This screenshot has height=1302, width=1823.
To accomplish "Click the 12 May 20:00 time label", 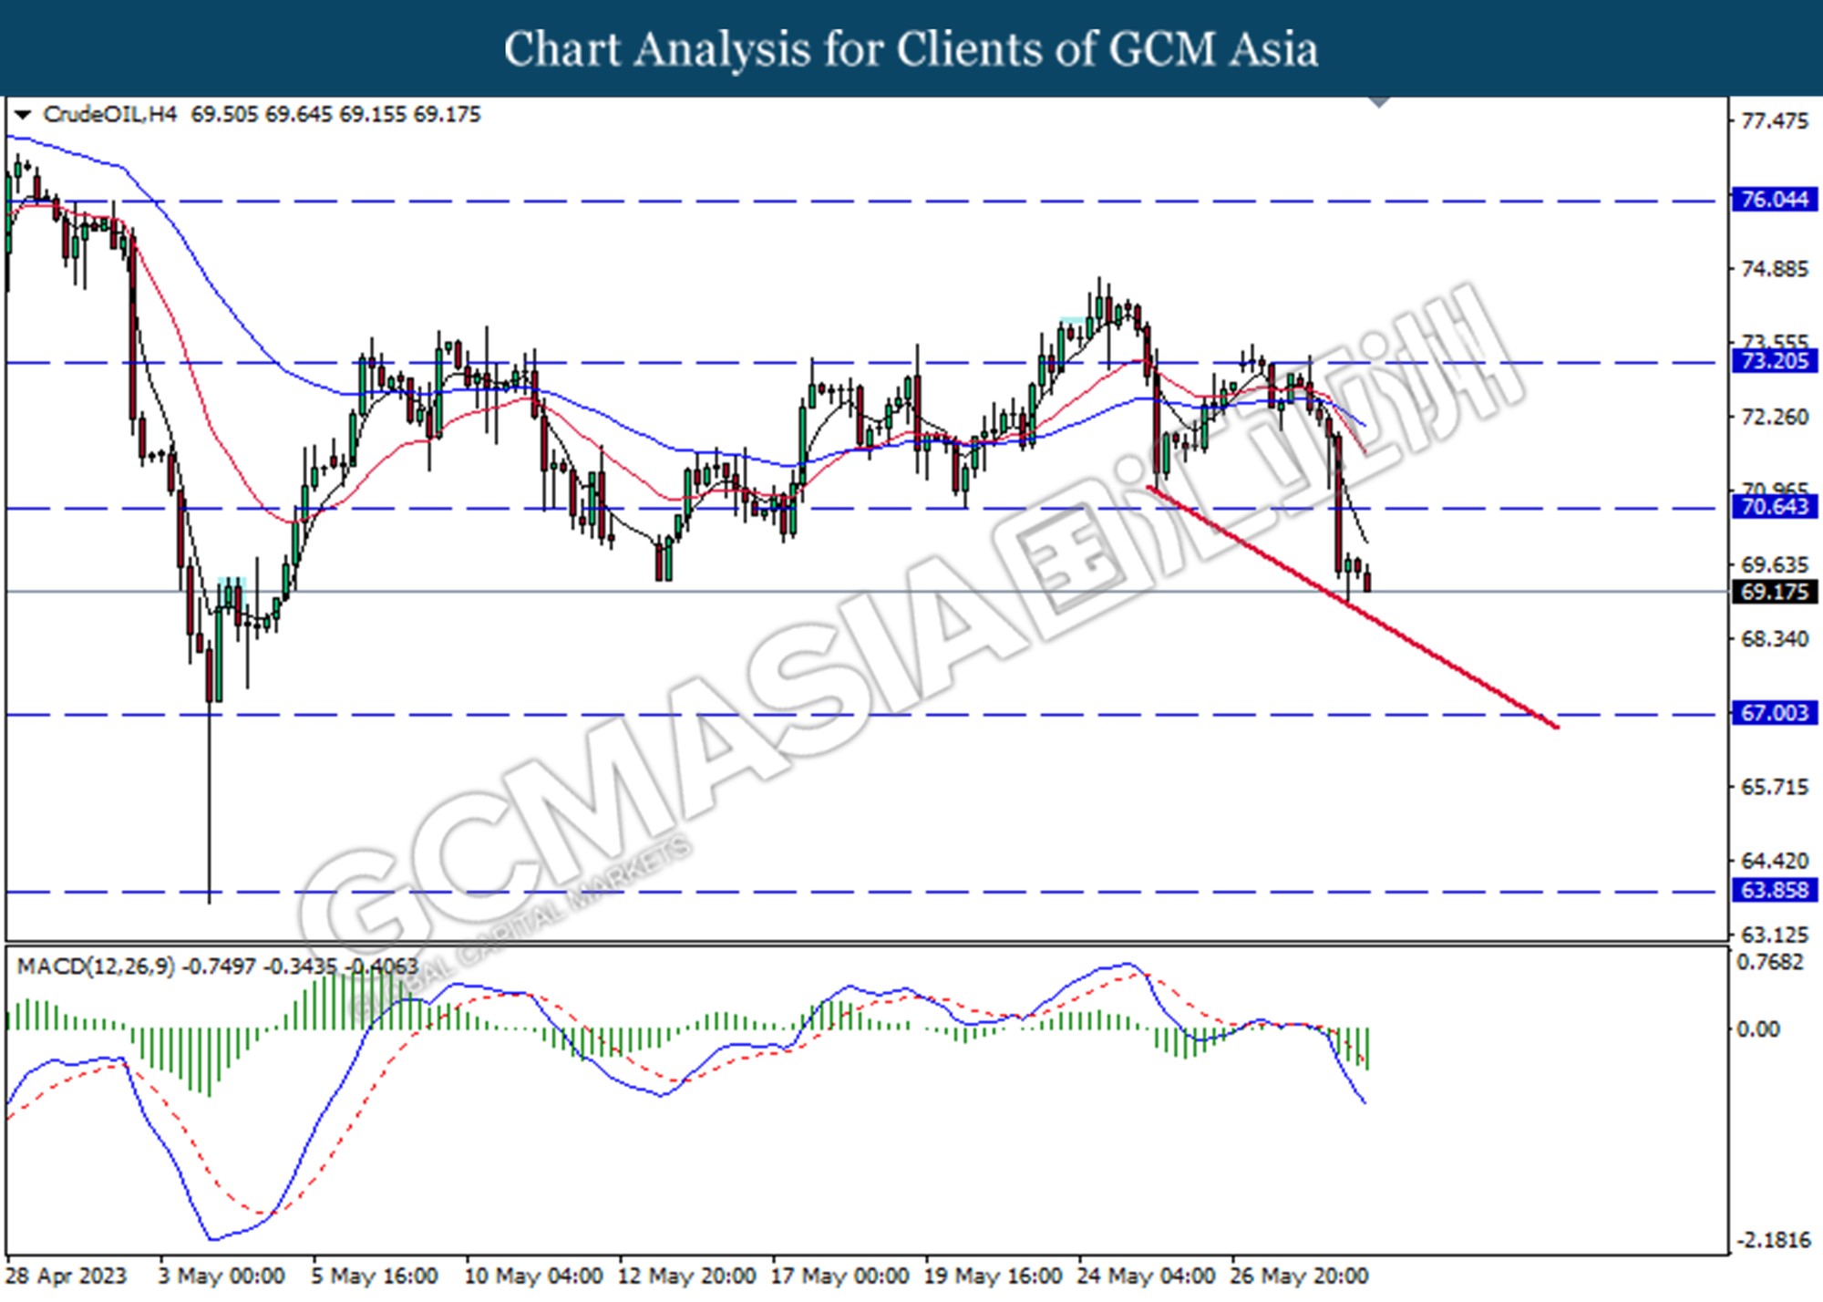I will tap(686, 1276).
